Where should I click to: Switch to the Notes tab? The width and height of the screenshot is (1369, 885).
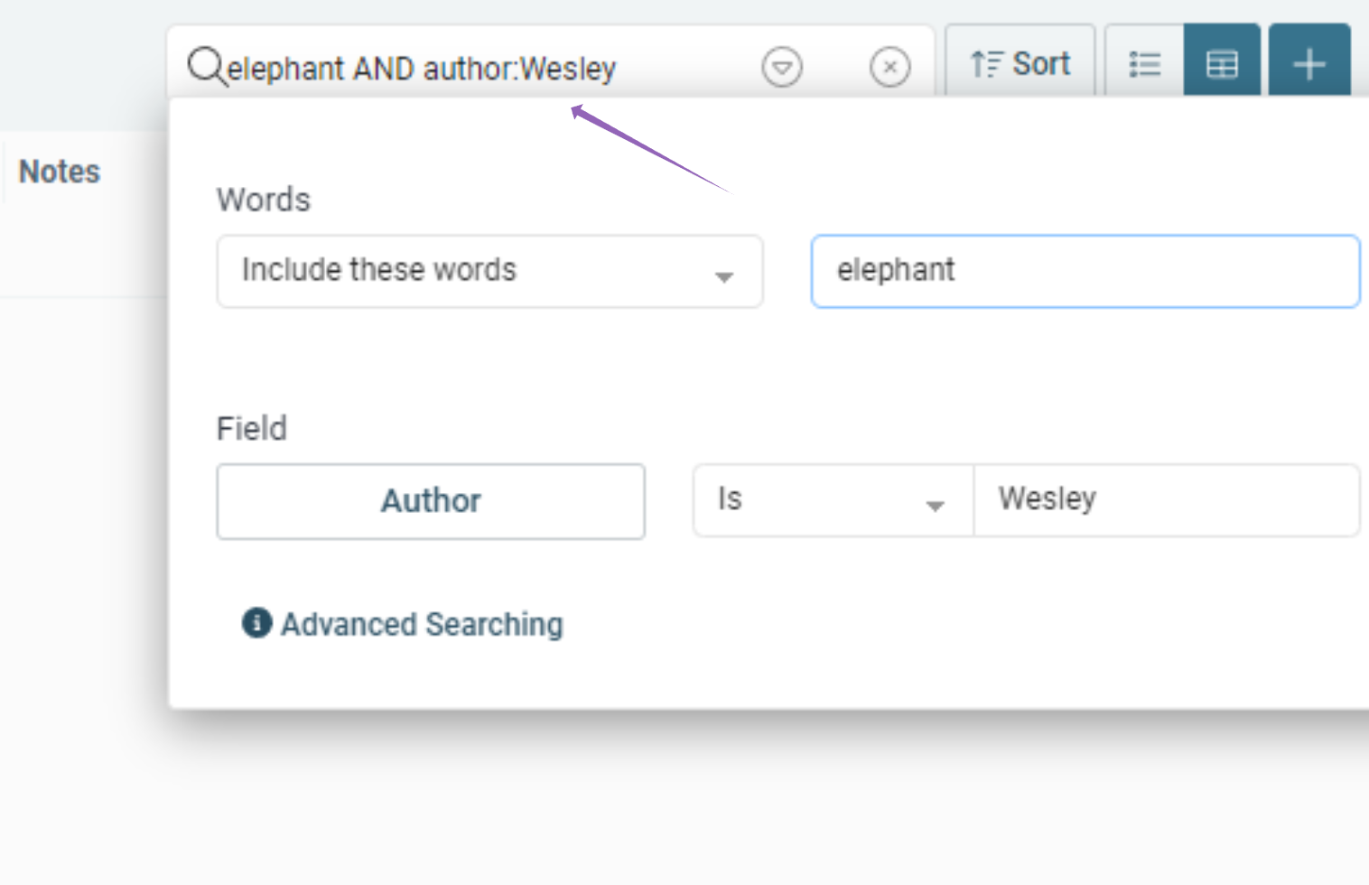pyautogui.click(x=58, y=171)
